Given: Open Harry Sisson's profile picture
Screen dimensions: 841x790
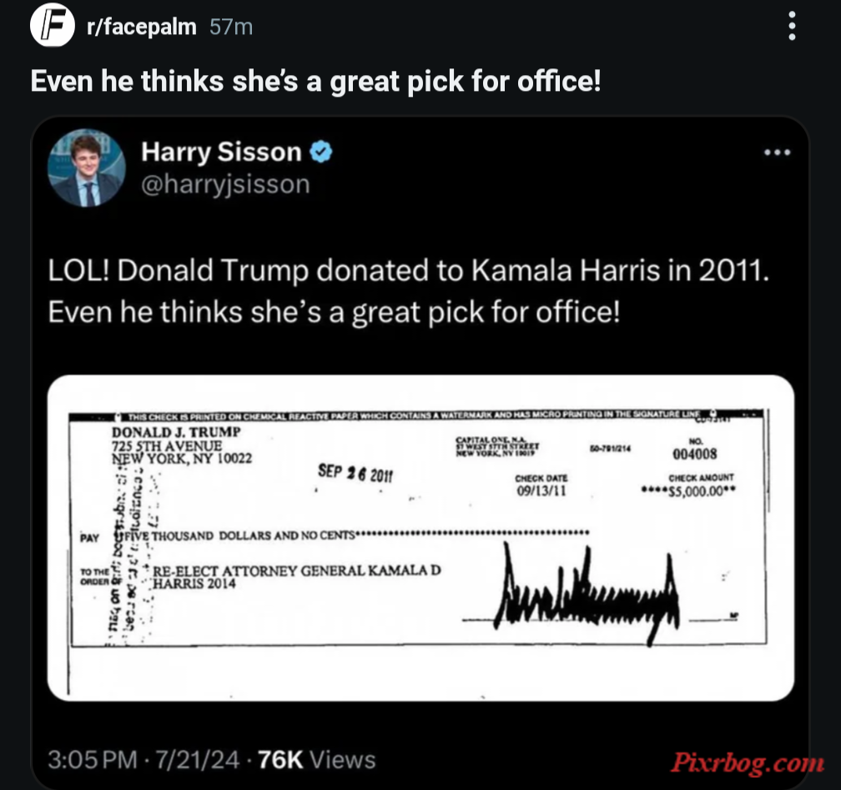Looking at the screenshot, I should point(87,168).
